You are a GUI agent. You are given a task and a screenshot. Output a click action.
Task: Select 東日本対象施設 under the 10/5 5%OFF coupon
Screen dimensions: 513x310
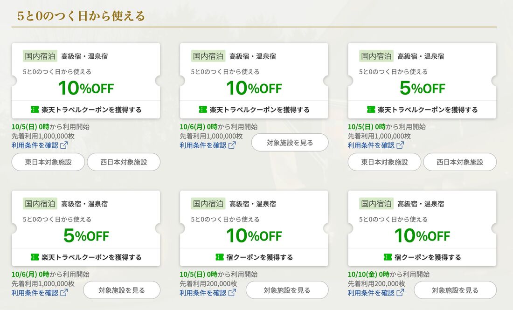pyautogui.click(x=384, y=162)
